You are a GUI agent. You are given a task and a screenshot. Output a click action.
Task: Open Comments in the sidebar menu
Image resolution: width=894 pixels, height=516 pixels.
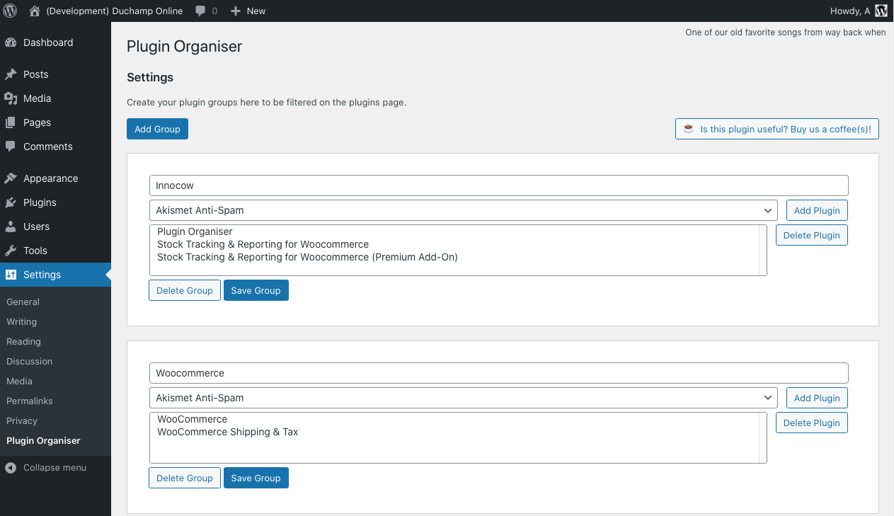pos(55,147)
